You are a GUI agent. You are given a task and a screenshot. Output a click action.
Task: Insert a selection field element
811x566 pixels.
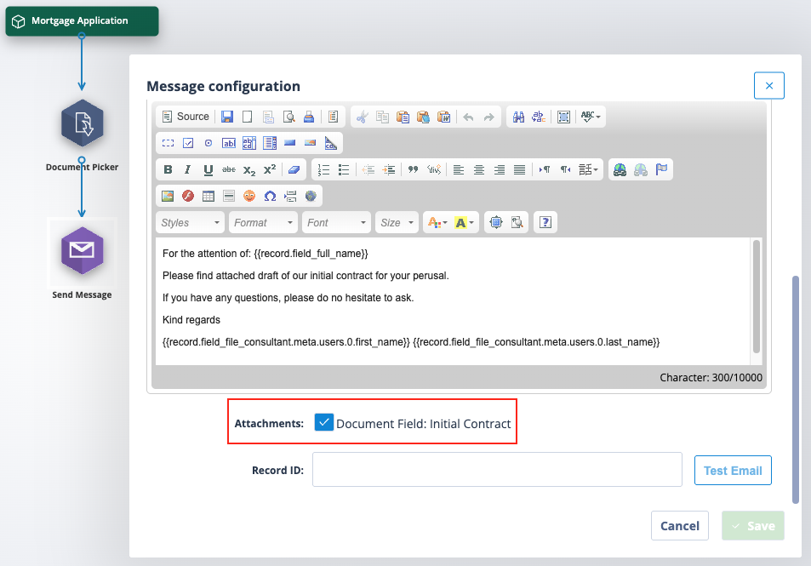[x=270, y=143]
